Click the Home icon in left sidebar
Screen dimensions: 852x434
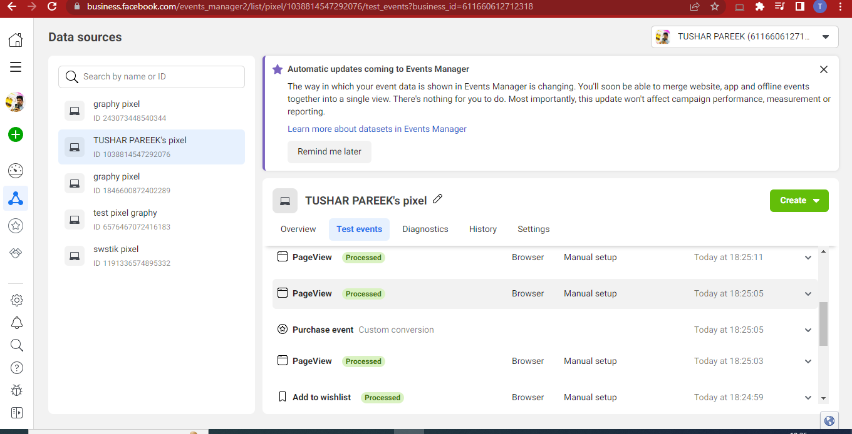coord(16,40)
